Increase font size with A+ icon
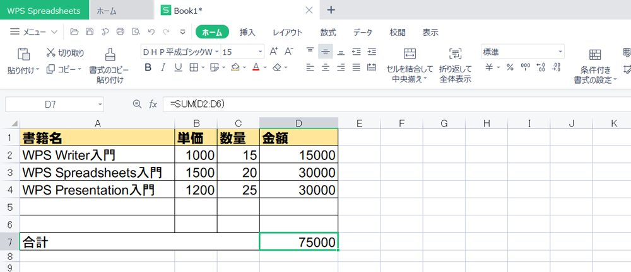This screenshot has width=631, height=272. pos(274,52)
